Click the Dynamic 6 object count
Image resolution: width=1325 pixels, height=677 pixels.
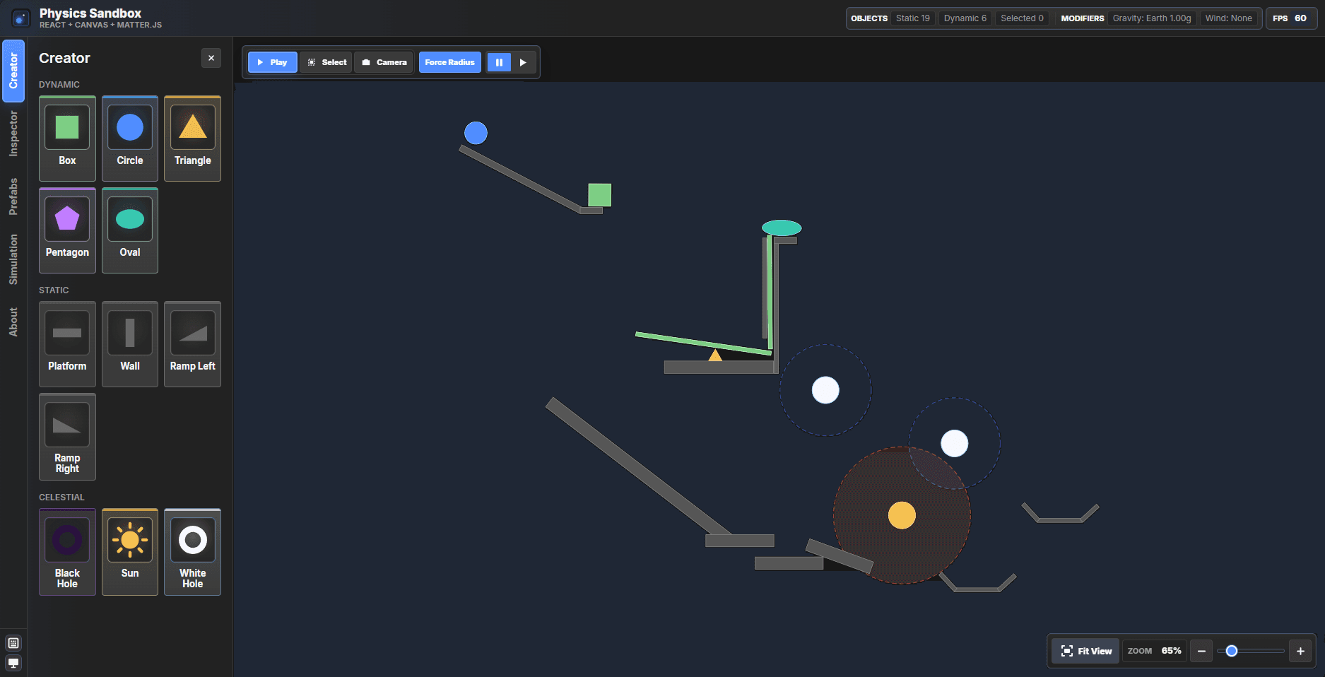click(x=965, y=18)
